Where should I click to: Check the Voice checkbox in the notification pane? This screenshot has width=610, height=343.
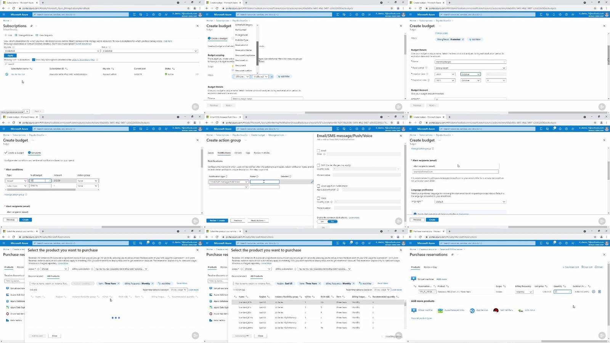coord(318,198)
